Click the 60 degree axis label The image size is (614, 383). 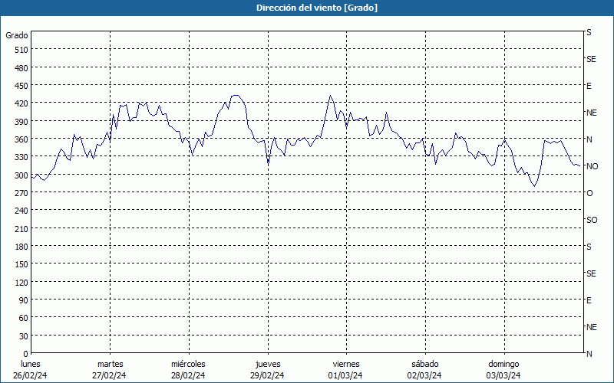pos(24,318)
